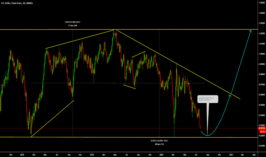This screenshot has height=157, width=266.
Task: Click the 1.02000 price axis label
Action: click(x=262, y=33)
